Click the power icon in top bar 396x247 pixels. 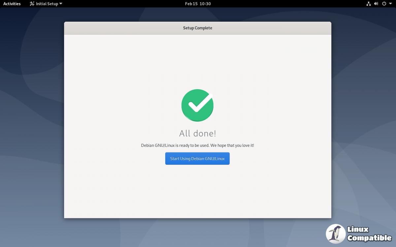tap(384, 4)
